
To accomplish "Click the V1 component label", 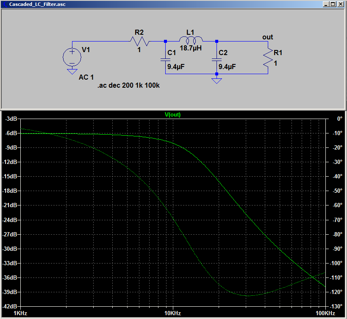I will [86, 50].
